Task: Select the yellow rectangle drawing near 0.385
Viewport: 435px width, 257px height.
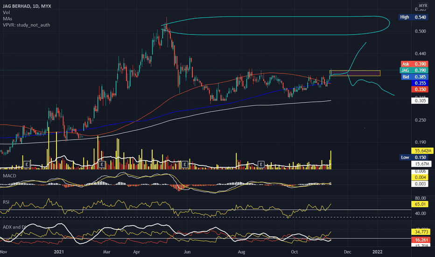Action: pyautogui.click(x=355, y=73)
